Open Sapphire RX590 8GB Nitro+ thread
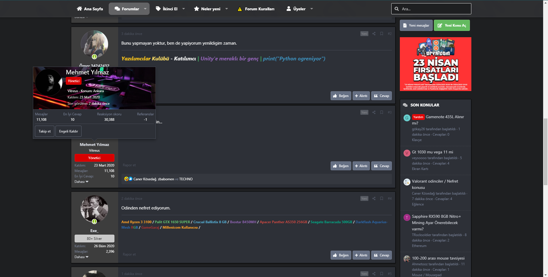Viewport: 548px width, 277px height. (436, 223)
